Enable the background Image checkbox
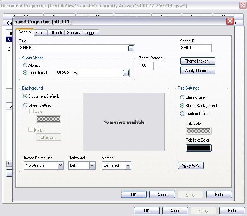The width and height of the screenshot is (247, 216). [31, 130]
